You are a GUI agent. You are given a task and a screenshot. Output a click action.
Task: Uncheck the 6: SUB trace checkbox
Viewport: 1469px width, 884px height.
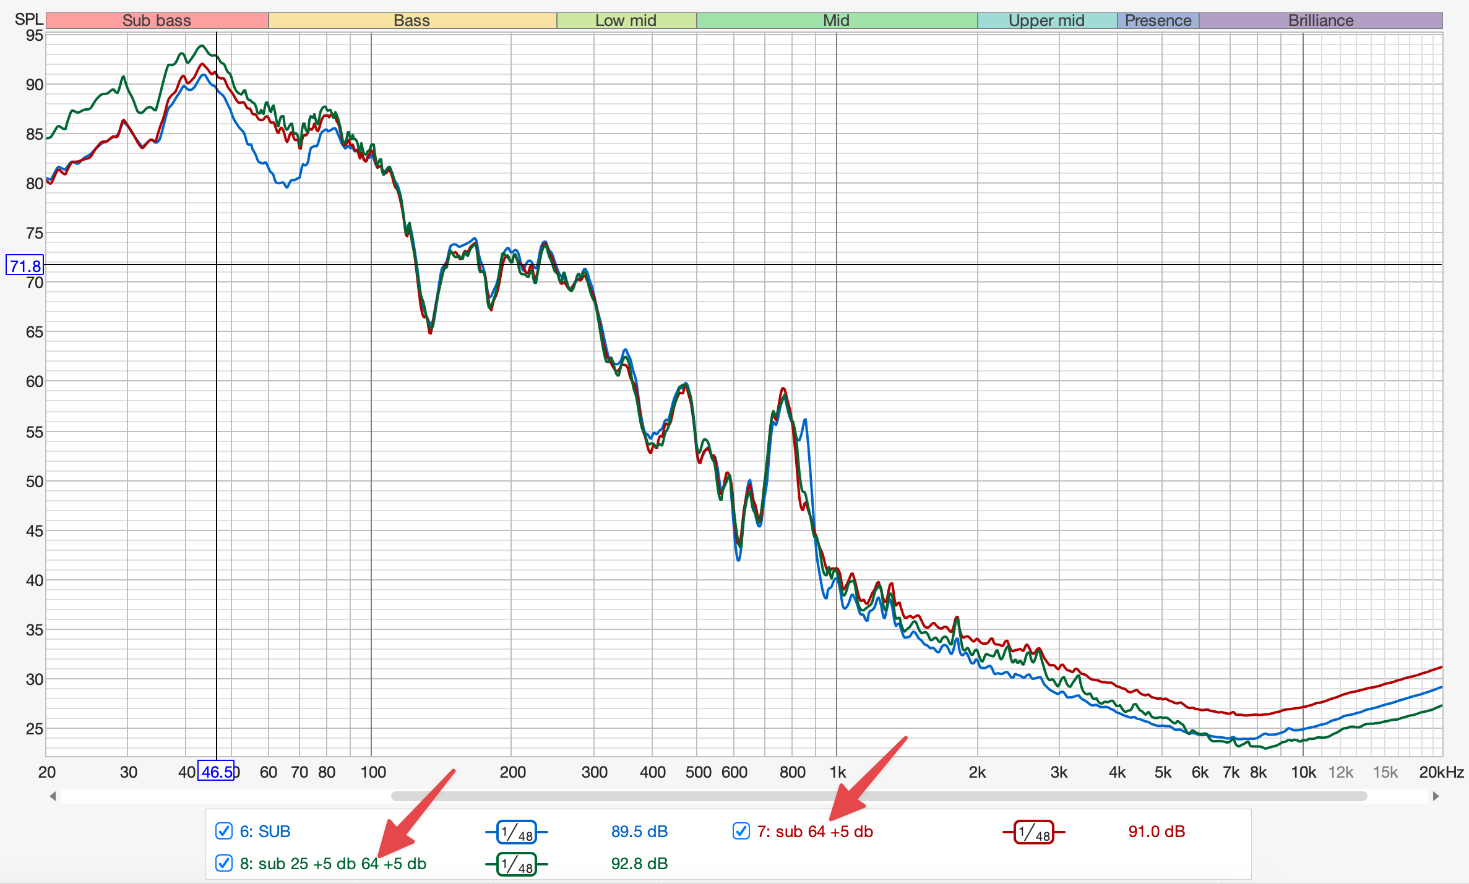223,831
